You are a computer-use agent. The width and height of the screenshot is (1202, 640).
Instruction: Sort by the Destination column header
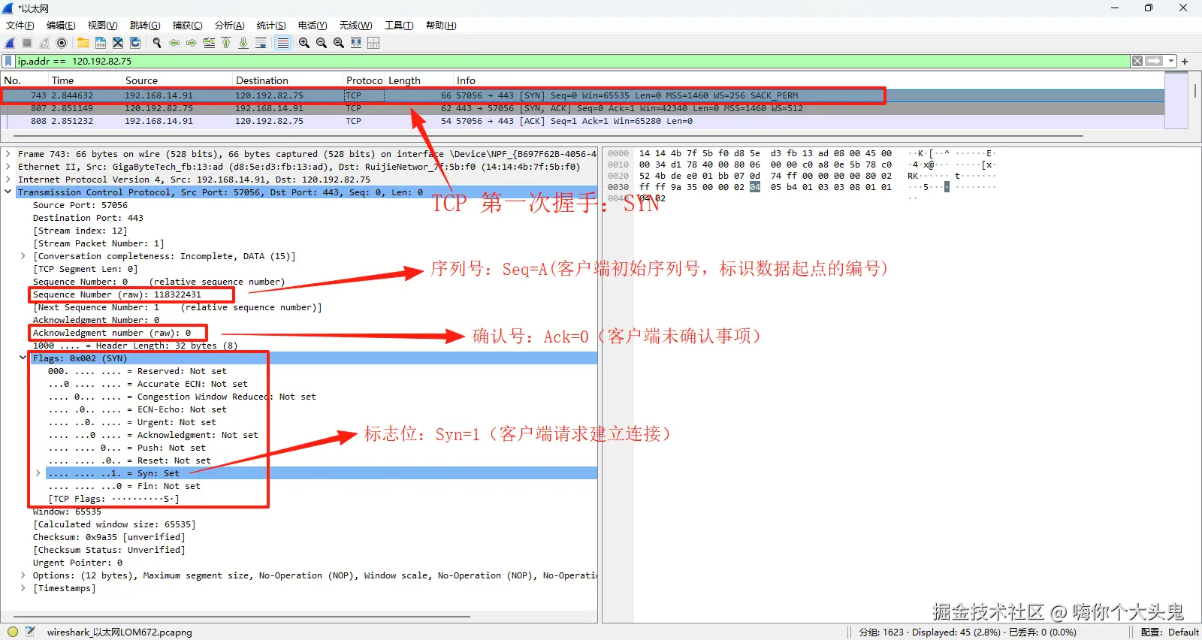287,80
